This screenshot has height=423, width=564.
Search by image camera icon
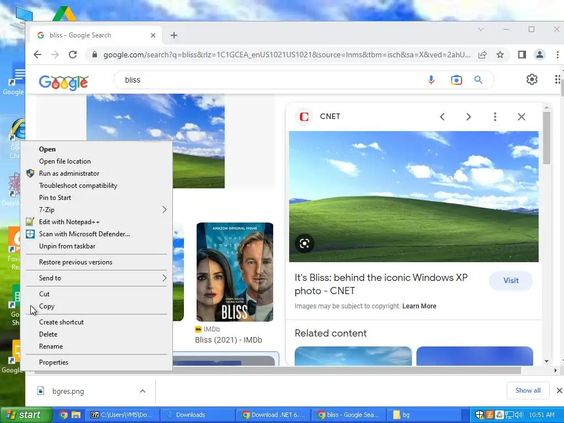(456, 80)
